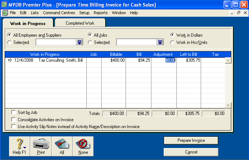Open the Edit menu
The width and height of the screenshot is (249, 160).
coord(23,13)
